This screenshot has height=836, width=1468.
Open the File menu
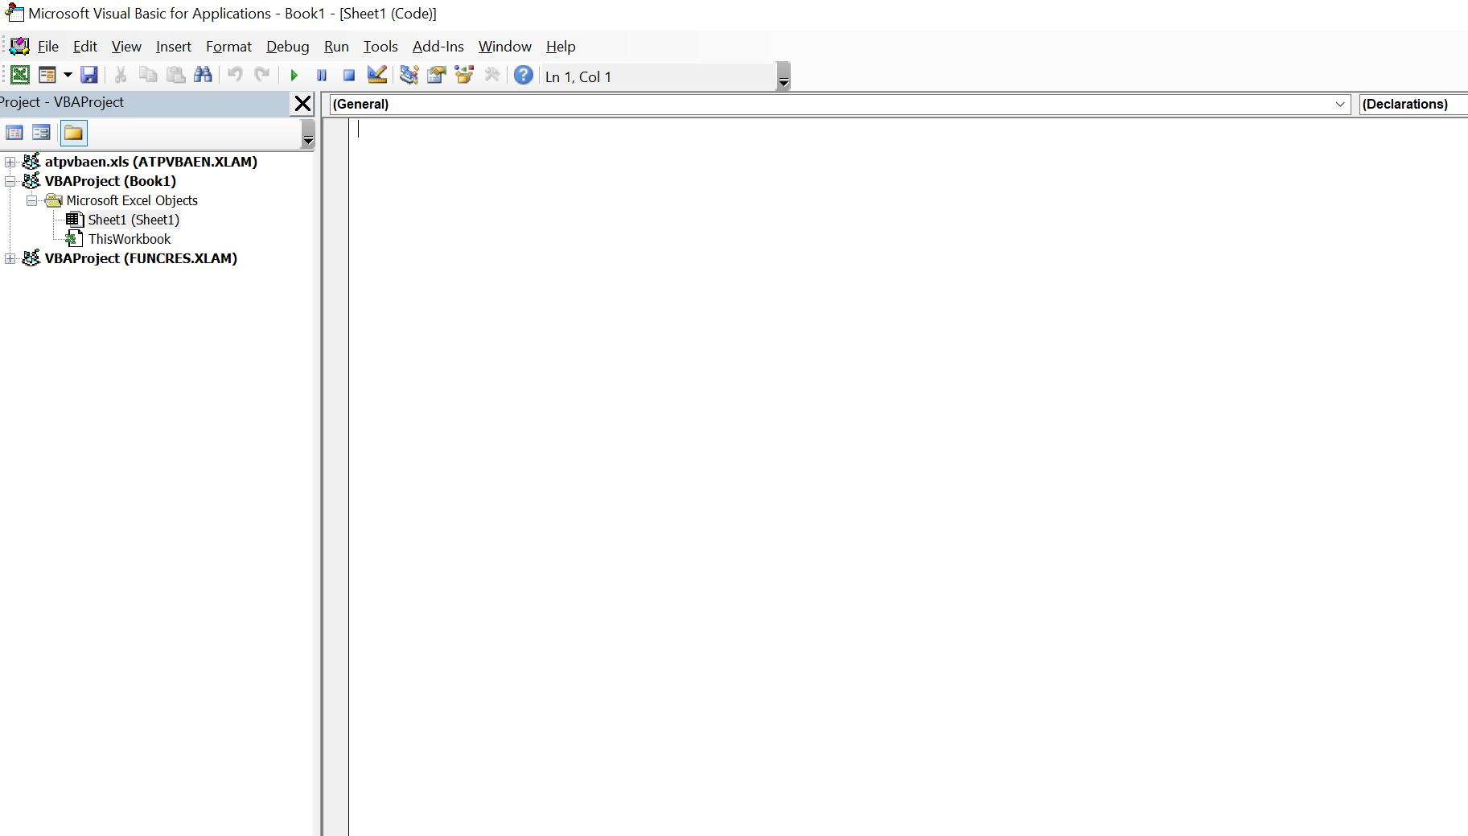click(x=48, y=47)
